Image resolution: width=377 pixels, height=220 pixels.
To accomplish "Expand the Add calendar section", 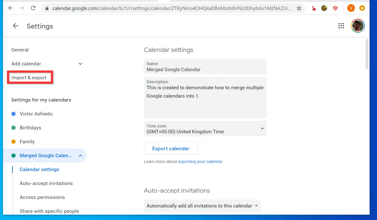I will click(80, 64).
